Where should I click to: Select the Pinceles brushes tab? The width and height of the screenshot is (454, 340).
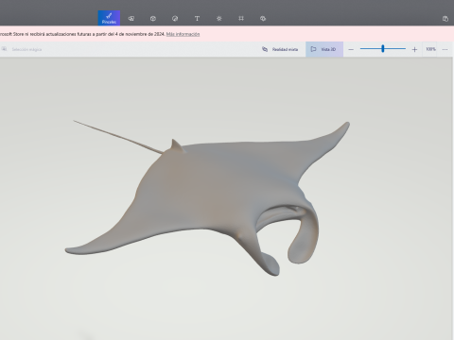109,18
